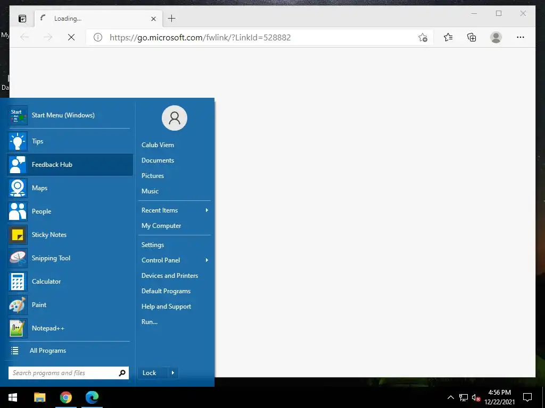Open Edge Settings and more ellipsis
Image resolution: width=545 pixels, height=408 pixels.
coord(521,37)
